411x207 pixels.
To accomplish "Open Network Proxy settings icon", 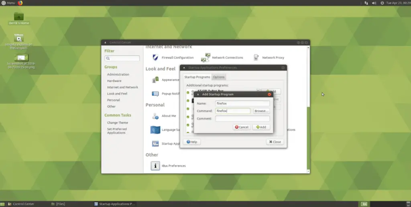I will point(256,58).
